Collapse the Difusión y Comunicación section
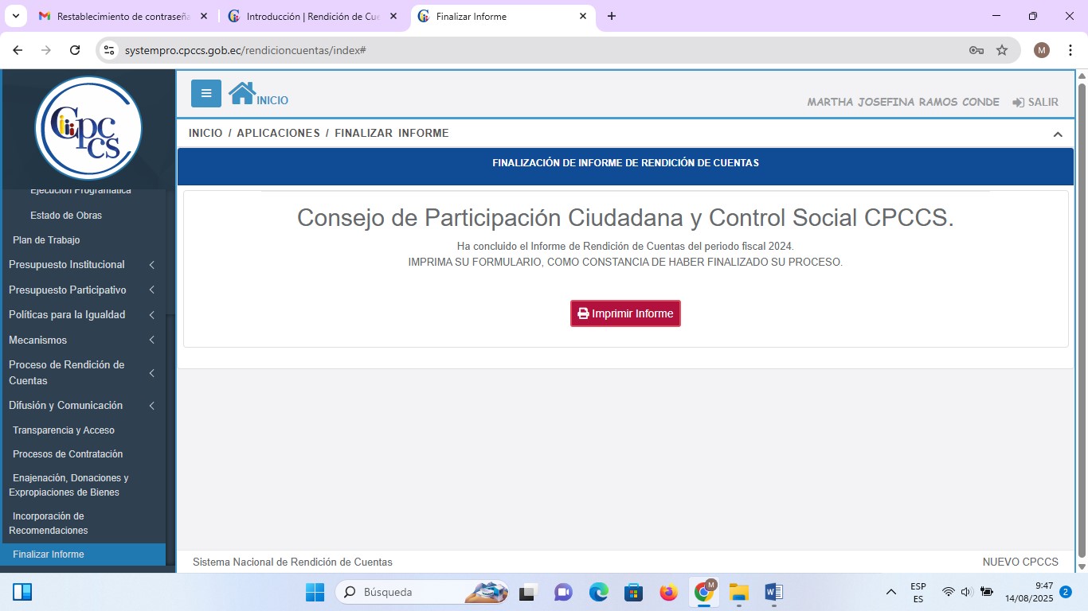This screenshot has height=611, width=1088. (x=66, y=406)
